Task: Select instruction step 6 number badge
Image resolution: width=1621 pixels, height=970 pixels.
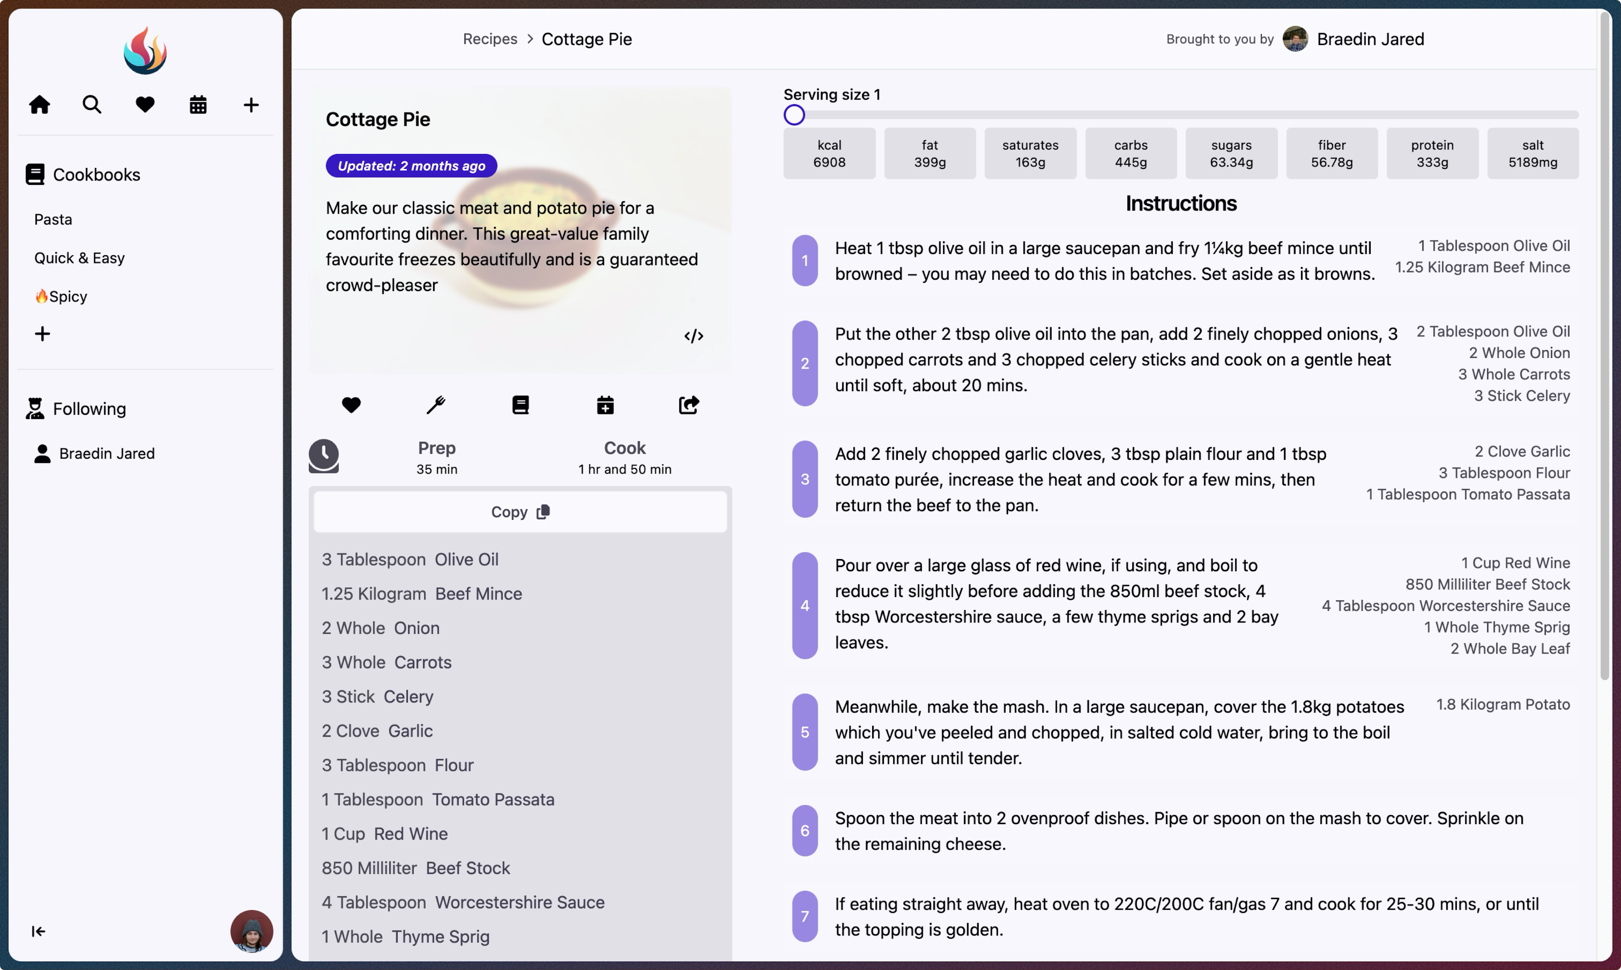Action: [805, 830]
